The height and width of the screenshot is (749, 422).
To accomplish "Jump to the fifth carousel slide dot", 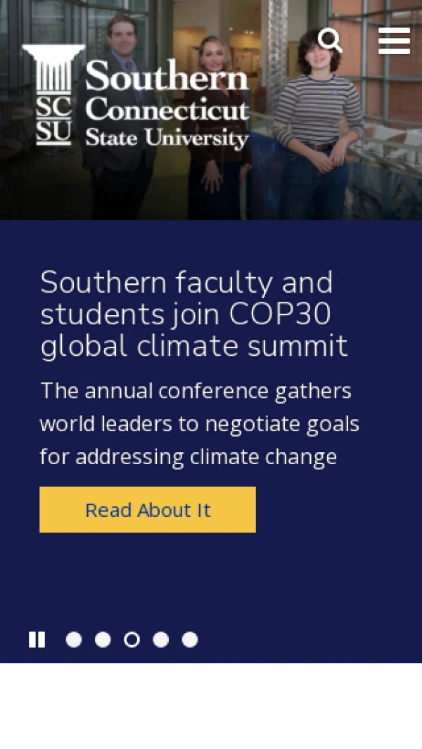I will tap(190, 639).
